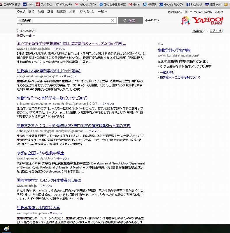
Task: Expand the 一覧 dropdown list
Action: 103,12
